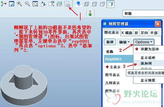
Task: Click the 新建 button
Action: 110,42
